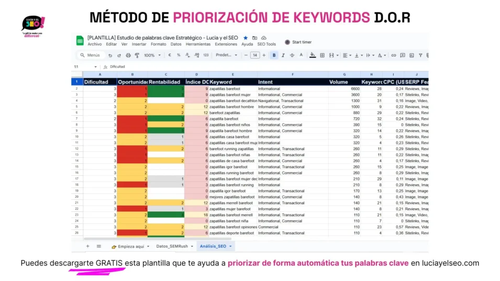The image size is (500, 281).
Task: Open the Formato menu
Action: click(159, 44)
